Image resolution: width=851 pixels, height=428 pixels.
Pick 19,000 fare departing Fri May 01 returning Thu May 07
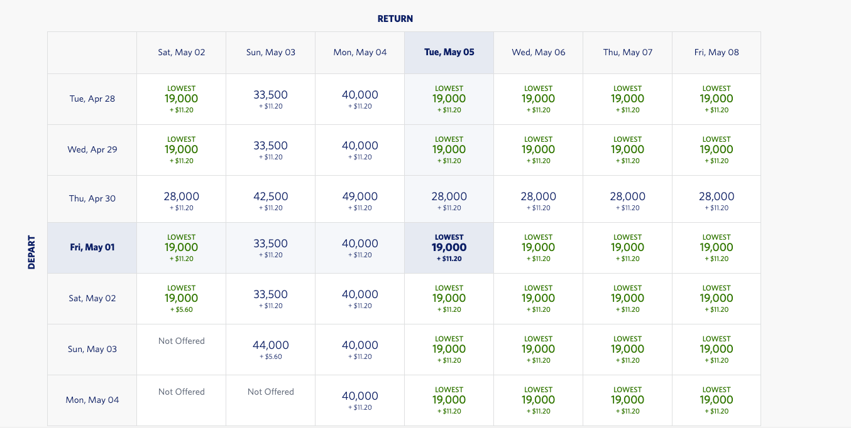click(627, 248)
